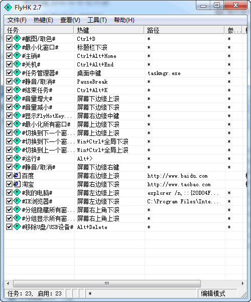The width and height of the screenshot is (251, 302).
Task: Click the IE icon beside 百度
Action: (17, 176)
